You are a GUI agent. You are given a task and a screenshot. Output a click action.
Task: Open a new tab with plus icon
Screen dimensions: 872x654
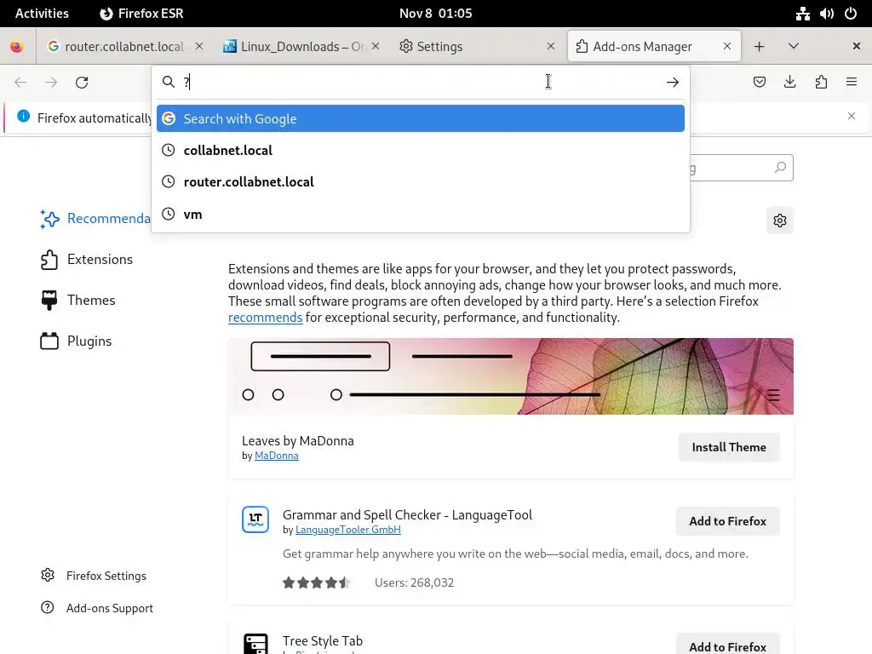tap(759, 46)
